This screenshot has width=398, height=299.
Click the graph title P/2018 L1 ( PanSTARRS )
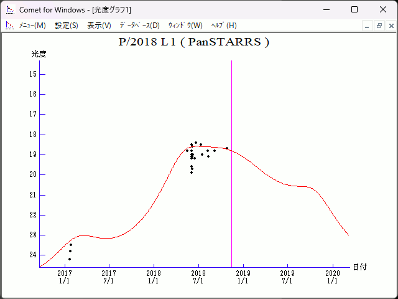[193, 42]
